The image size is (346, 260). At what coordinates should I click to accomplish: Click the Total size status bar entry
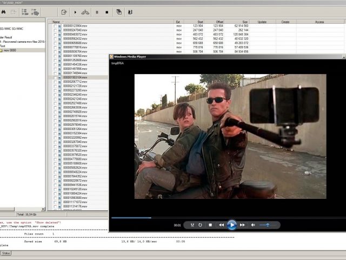tap(26, 214)
